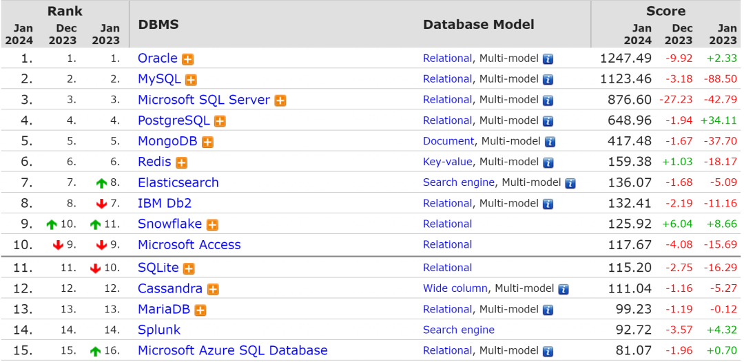Screen dimensions: 744x362
Task: Open the Snowflake link
Action: (170, 224)
